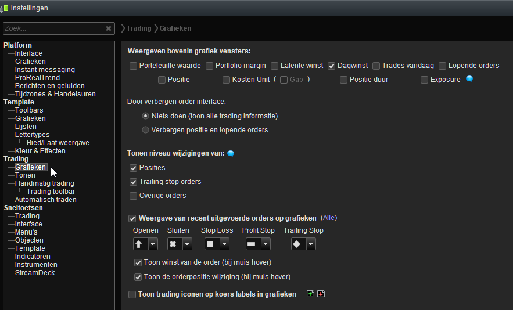Click the Openen up-arrow symbol icon
The height and width of the screenshot is (310, 513).
tap(140, 244)
